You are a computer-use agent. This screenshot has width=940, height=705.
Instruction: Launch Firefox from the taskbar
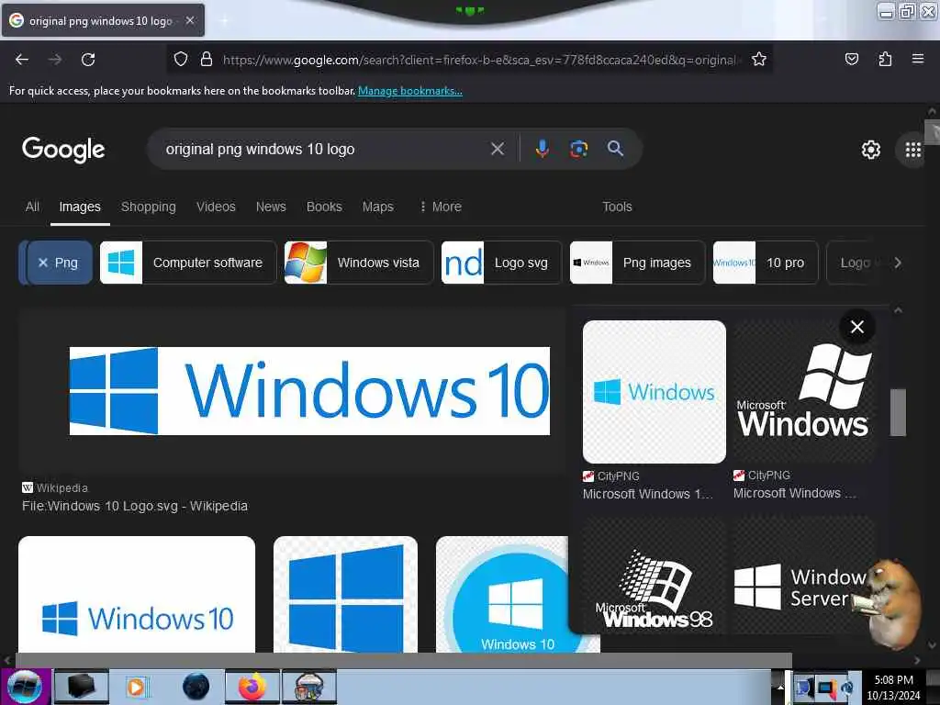pyautogui.click(x=252, y=687)
